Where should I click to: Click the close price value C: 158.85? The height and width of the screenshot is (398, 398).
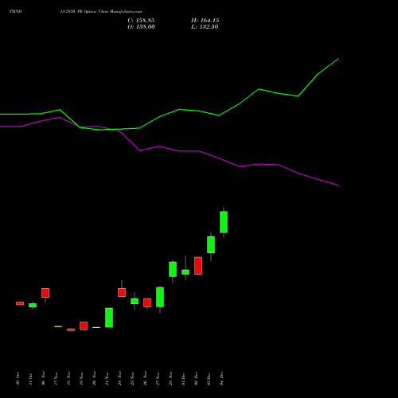pos(141,21)
